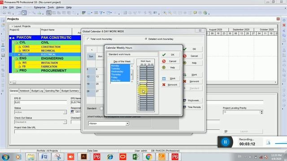Go to previous month in Global Calendar
287x161 pixels.
pos(91,50)
